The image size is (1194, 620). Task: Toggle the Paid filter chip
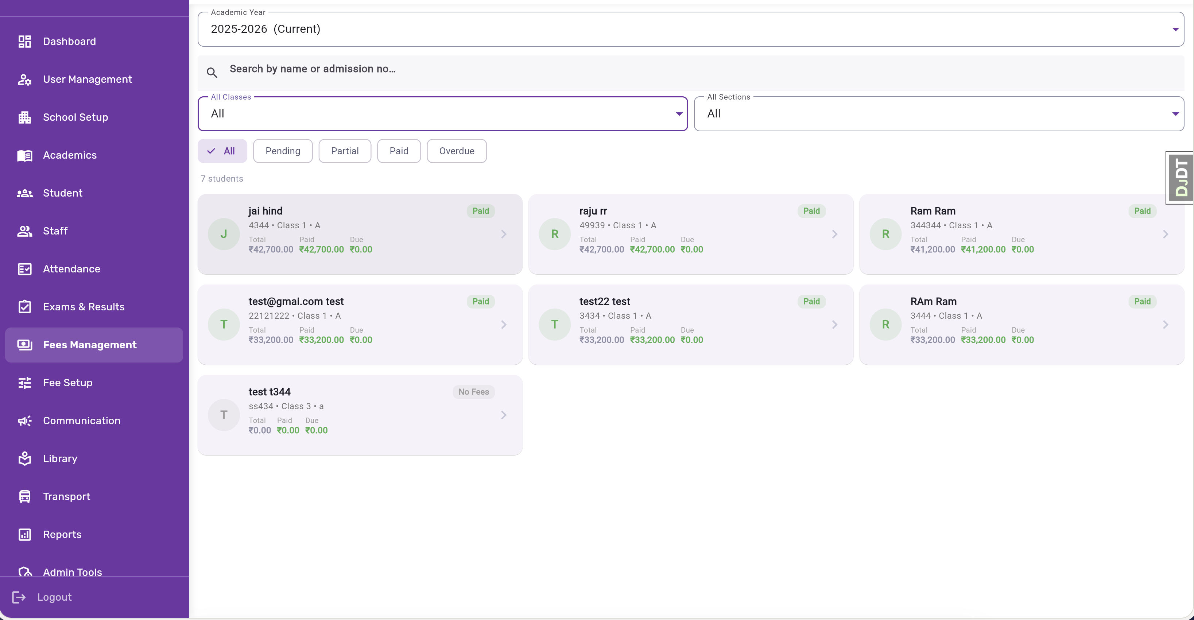coord(399,151)
